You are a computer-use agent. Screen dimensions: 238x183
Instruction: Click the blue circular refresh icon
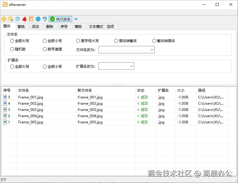(38, 19)
